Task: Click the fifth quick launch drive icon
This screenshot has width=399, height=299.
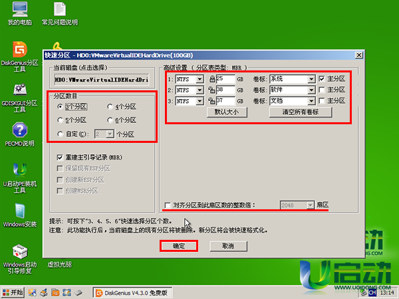Action: click(x=78, y=292)
